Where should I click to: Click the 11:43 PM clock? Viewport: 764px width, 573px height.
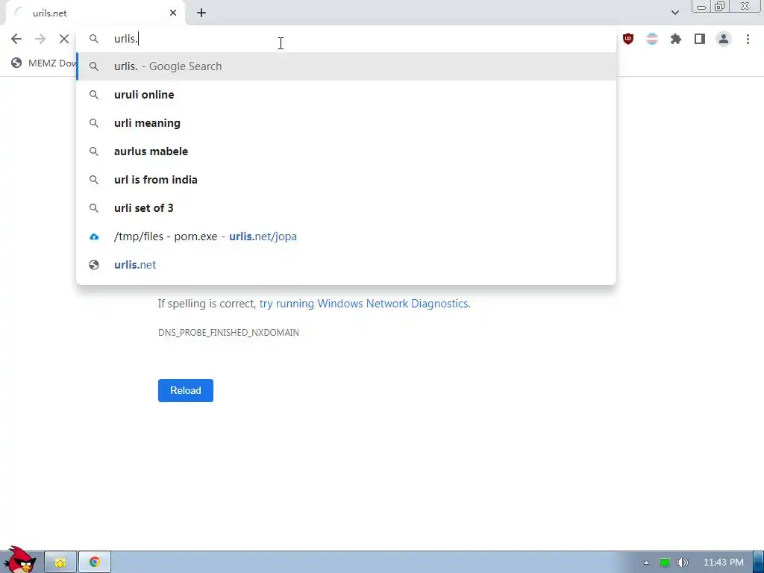click(724, 563)
